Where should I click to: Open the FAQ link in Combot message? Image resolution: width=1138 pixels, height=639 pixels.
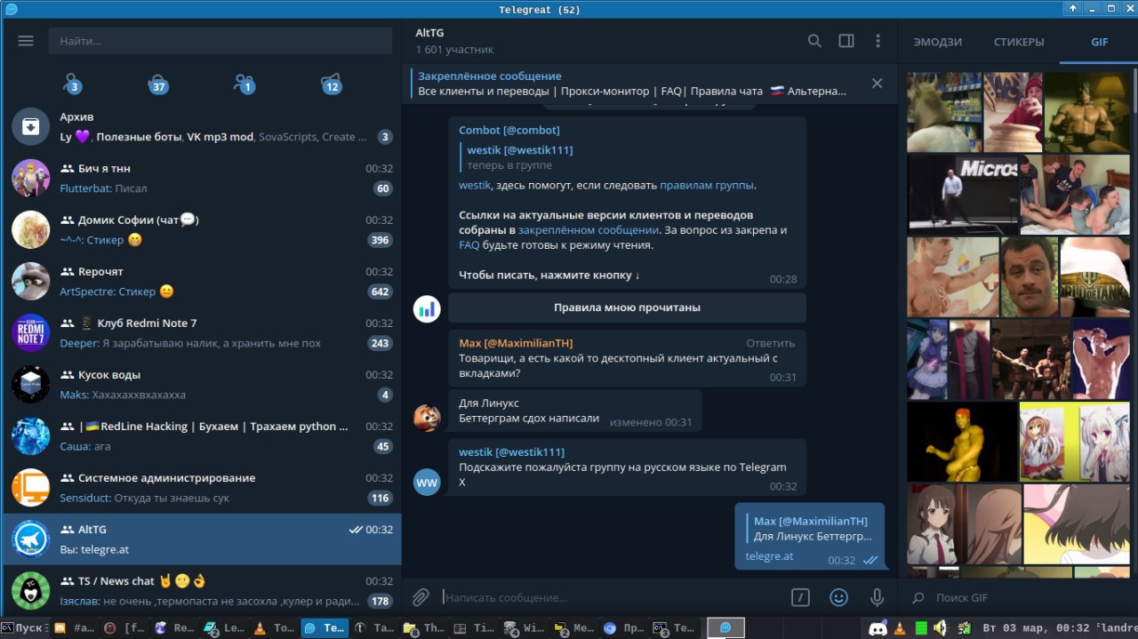pyautogui.click(x=469, y=244)
